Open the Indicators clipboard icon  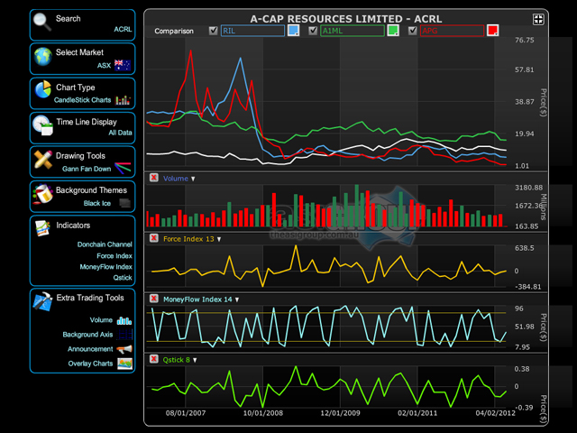42,228
